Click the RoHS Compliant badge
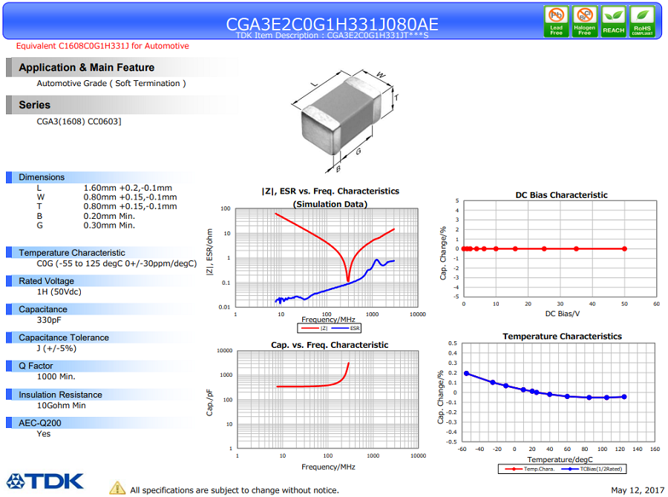The height and width of the screenshot is (497, 668). pos(642,22)
